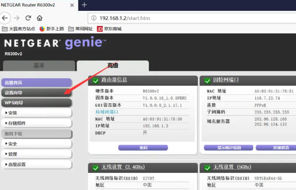This screenshot has height=190, width=296.
Task: Click the address bar showing 192.168.1.2/start.htm
Action: coord(192,18)
